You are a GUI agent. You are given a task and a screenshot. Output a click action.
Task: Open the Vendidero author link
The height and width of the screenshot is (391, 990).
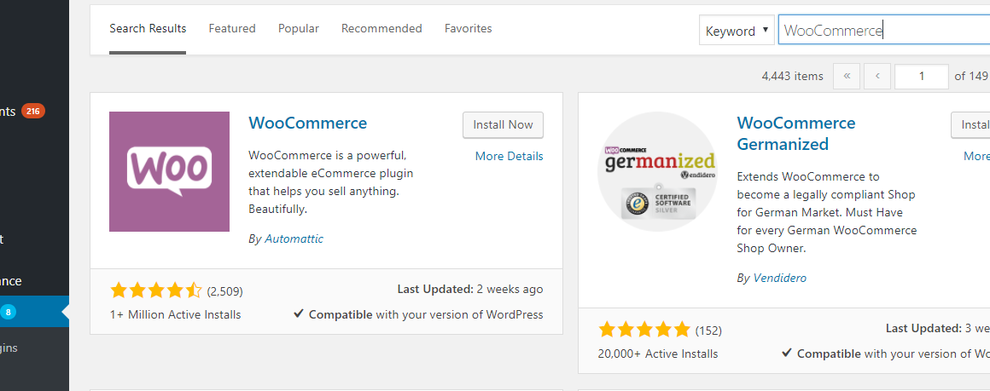tap(780, 278)
